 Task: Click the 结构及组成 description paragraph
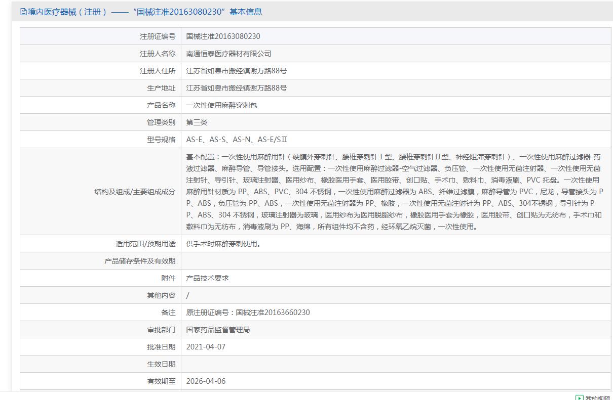click(x=396, y=192)
